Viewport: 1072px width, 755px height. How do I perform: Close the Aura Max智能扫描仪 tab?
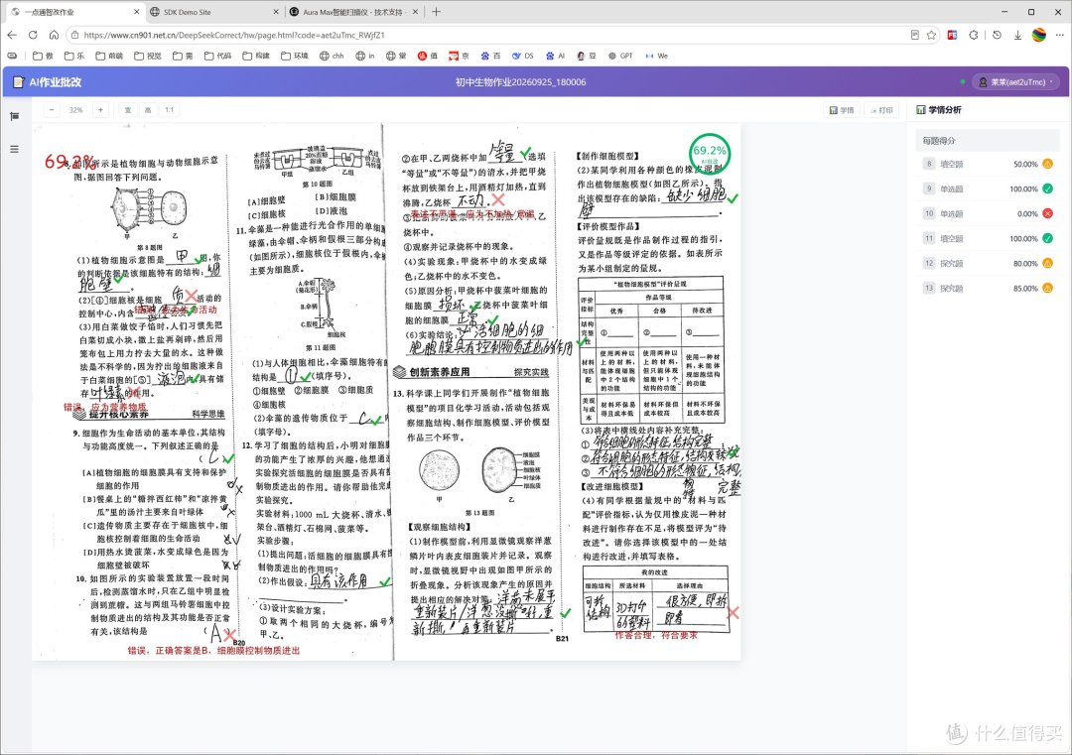[x=415, y=12]
